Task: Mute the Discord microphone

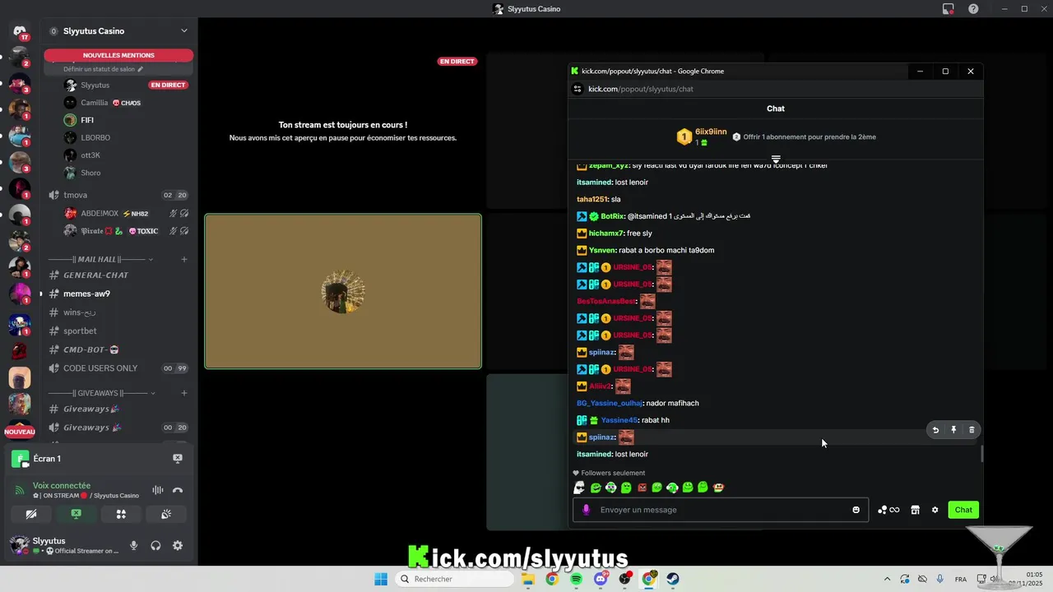Action: click(133, 545)
